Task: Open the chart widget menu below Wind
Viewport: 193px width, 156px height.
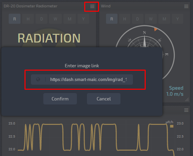Action: [x=186, y=110]
